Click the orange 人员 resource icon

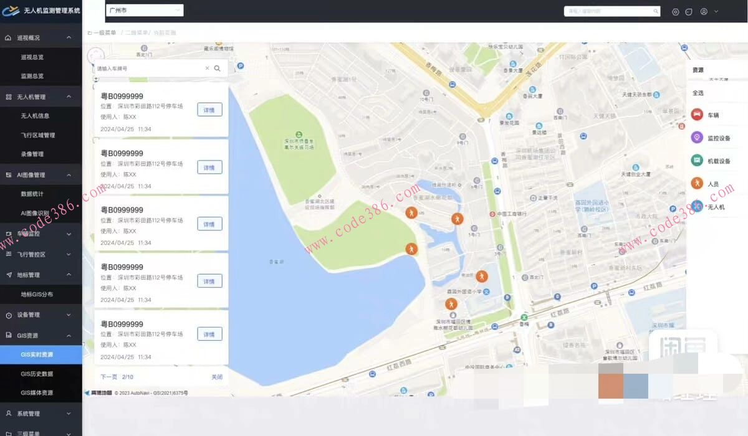(697, 184)
